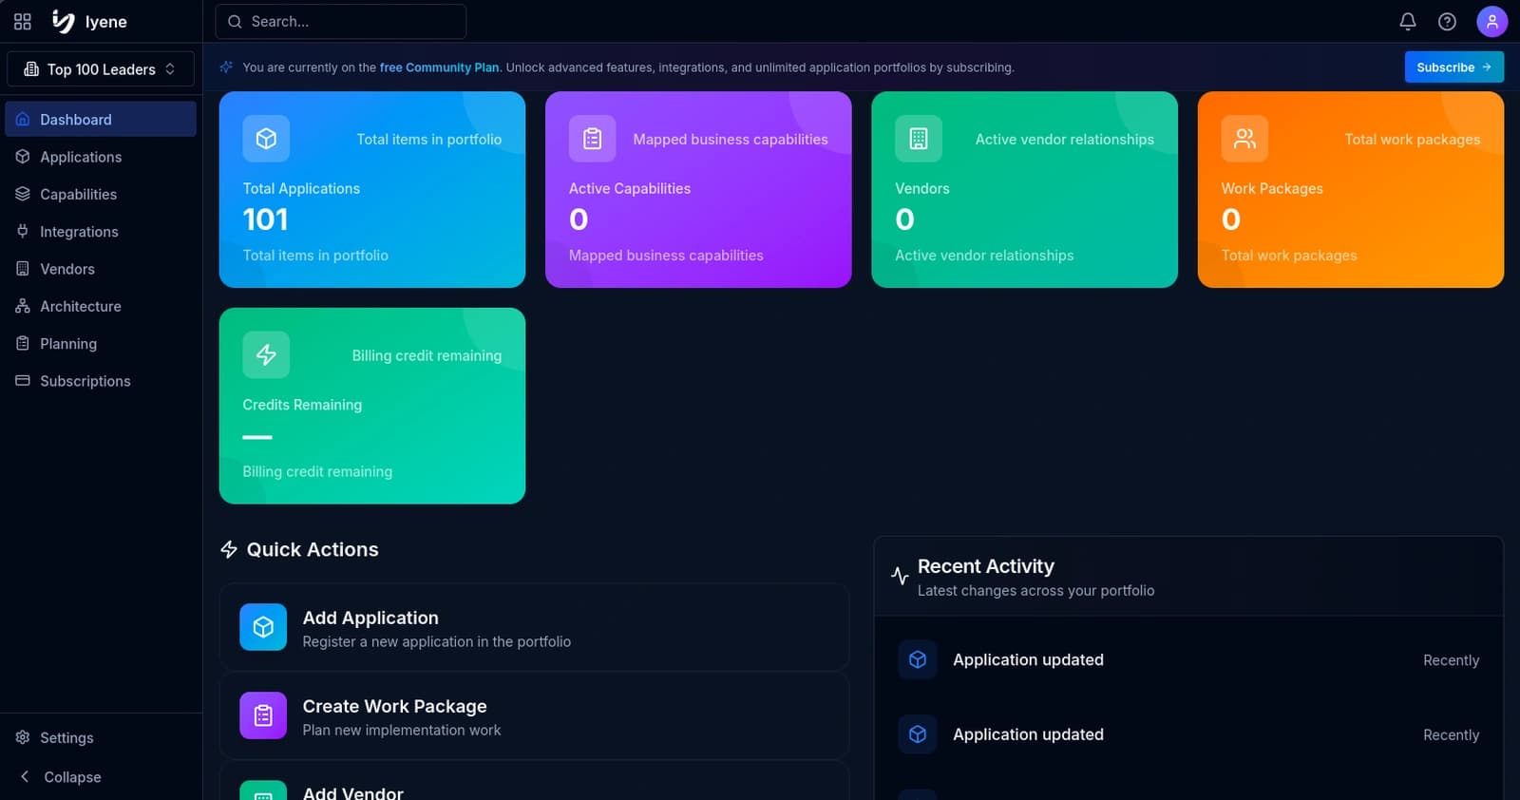1520x800 pixels.
Task: Click the activity pulse icon next to Recent Activity
Action: 900,576
